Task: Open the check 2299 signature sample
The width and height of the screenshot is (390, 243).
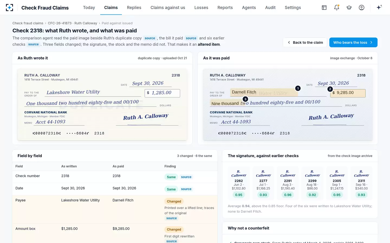Action: pyautogui.click(x=312, y=184)
